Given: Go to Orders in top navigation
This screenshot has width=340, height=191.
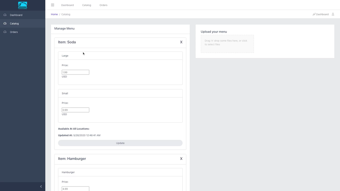Looking at the screenshot, I should tap(103, 5).
